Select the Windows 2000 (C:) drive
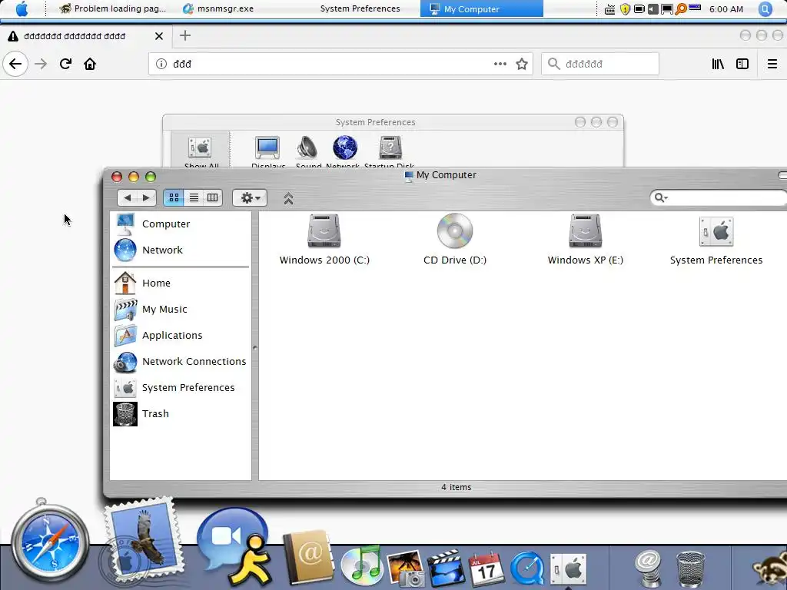 pos(324,240)
